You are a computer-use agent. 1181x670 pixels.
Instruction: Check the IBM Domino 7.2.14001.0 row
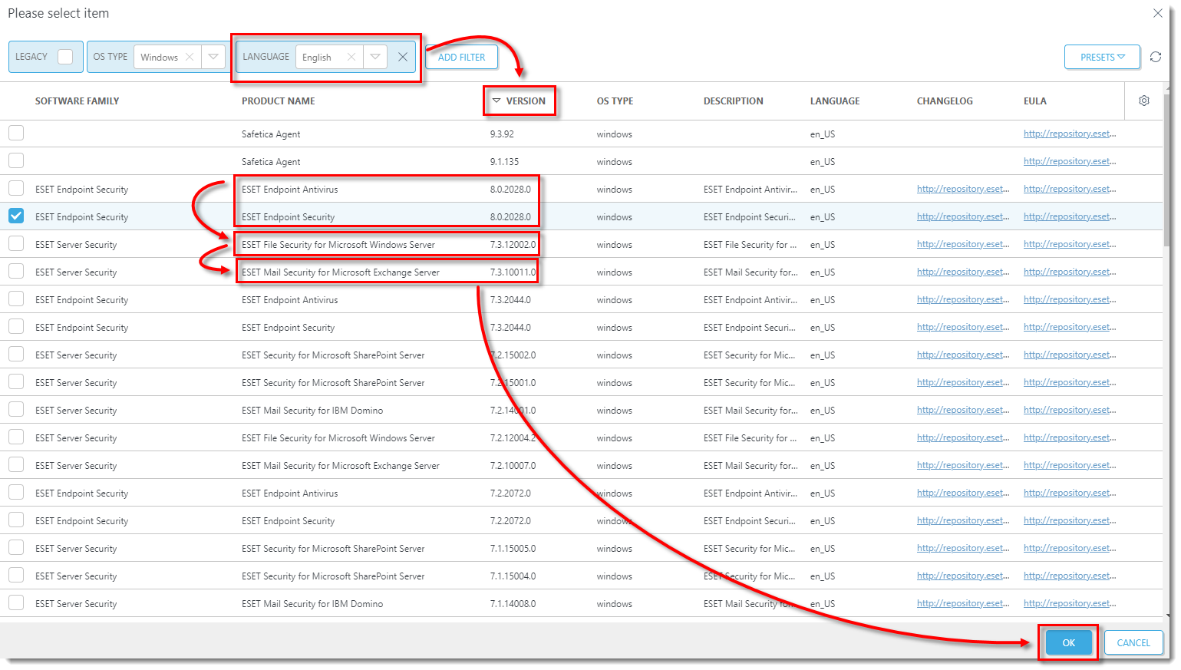(x=16, y=409)
